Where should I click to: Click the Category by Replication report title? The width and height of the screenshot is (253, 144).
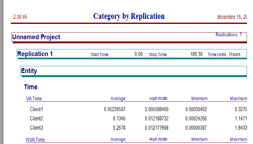(x=129, y=17)
